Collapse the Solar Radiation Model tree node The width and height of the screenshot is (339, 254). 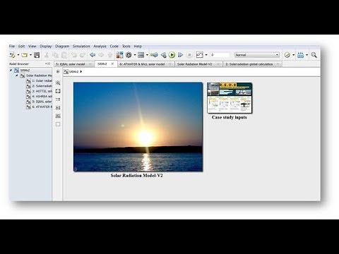pos(16,75)
